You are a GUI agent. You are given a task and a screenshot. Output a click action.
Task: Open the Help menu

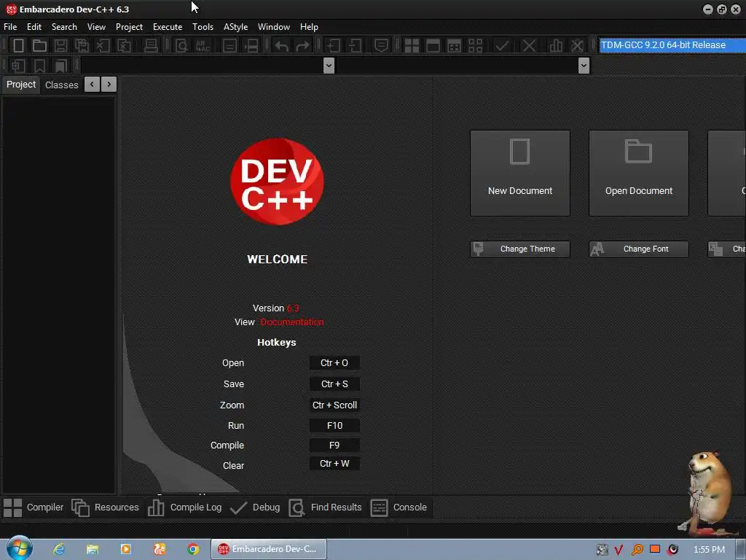[309, 27]
